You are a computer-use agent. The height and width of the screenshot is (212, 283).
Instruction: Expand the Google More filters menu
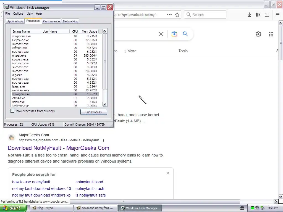(130, 51)
